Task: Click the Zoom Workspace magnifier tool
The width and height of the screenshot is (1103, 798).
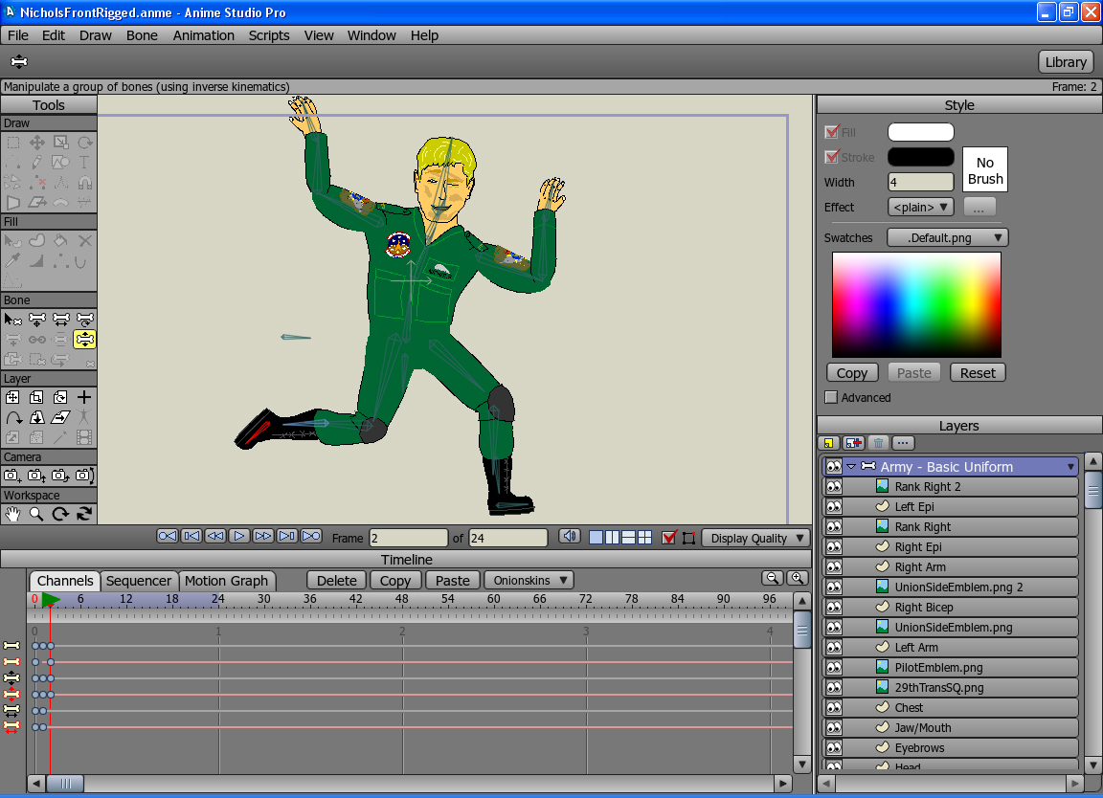Action: 36,514
